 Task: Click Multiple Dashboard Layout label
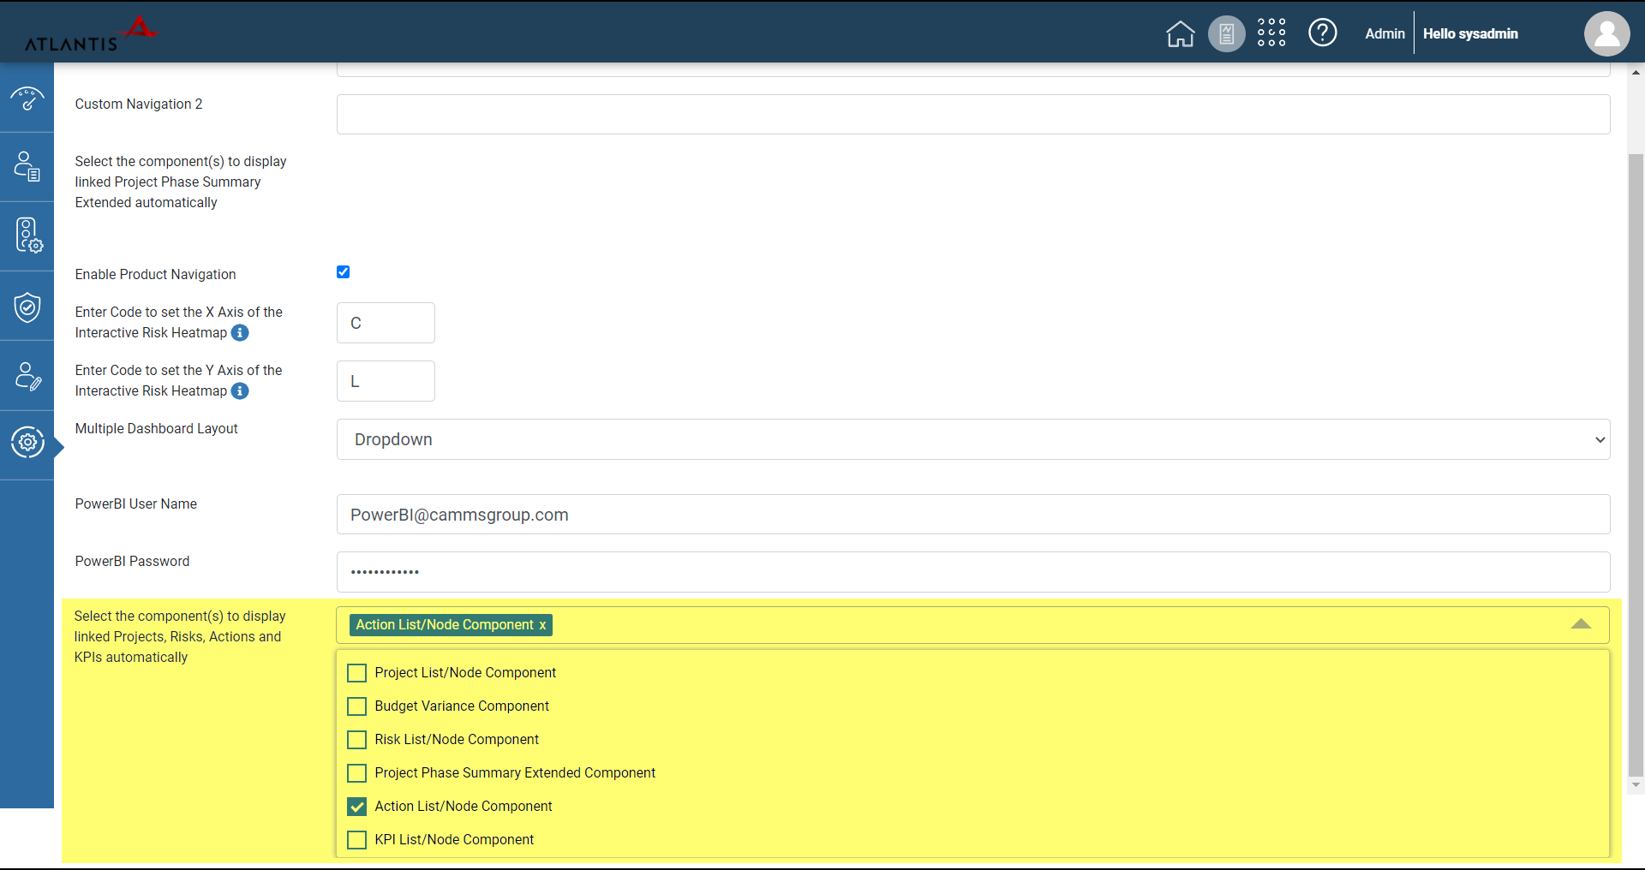(156, 429)
